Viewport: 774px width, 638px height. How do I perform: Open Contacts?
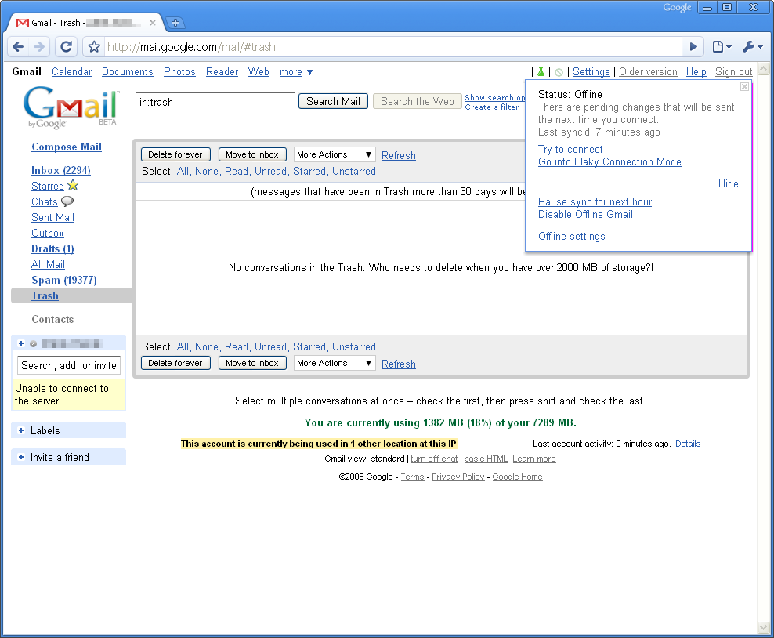click(52, 320)
